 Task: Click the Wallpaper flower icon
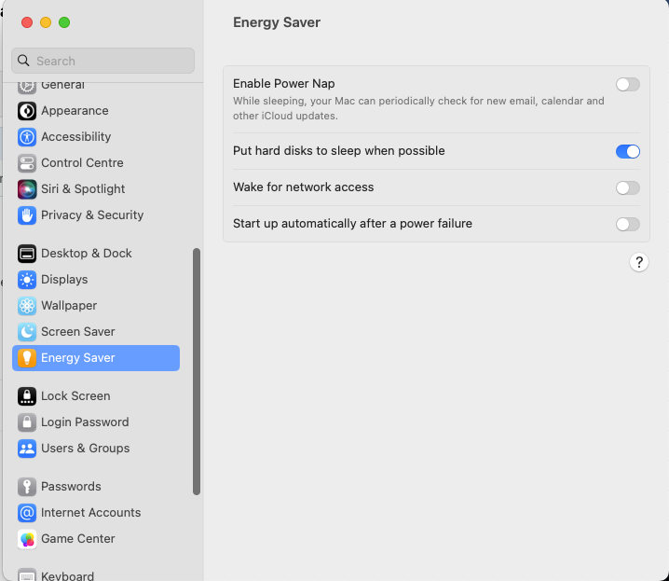[27, 306]
